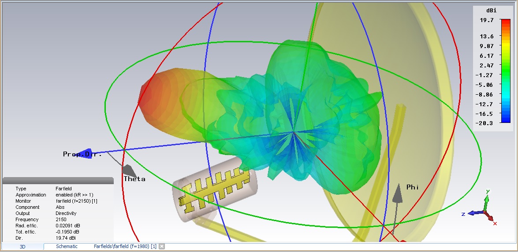Click the Monitor farfield (f=2150) [1] value

[76, 201]
